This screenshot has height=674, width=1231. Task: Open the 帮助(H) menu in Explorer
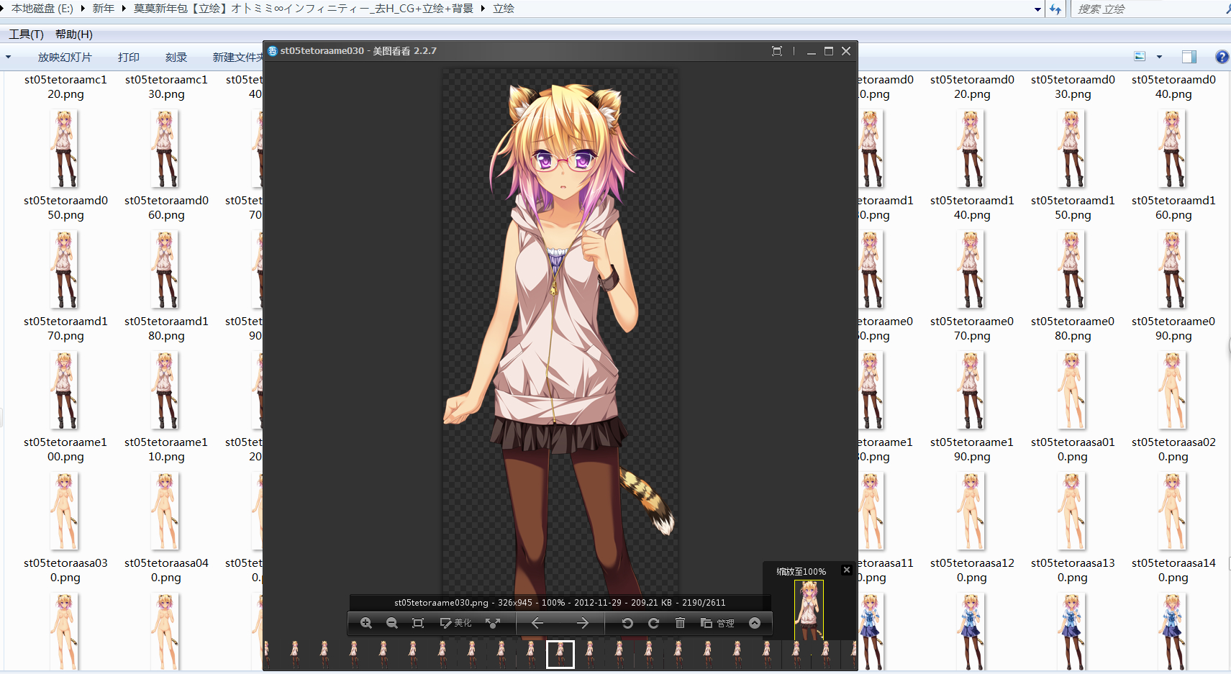pyautogui.click(x=74, y=35)
